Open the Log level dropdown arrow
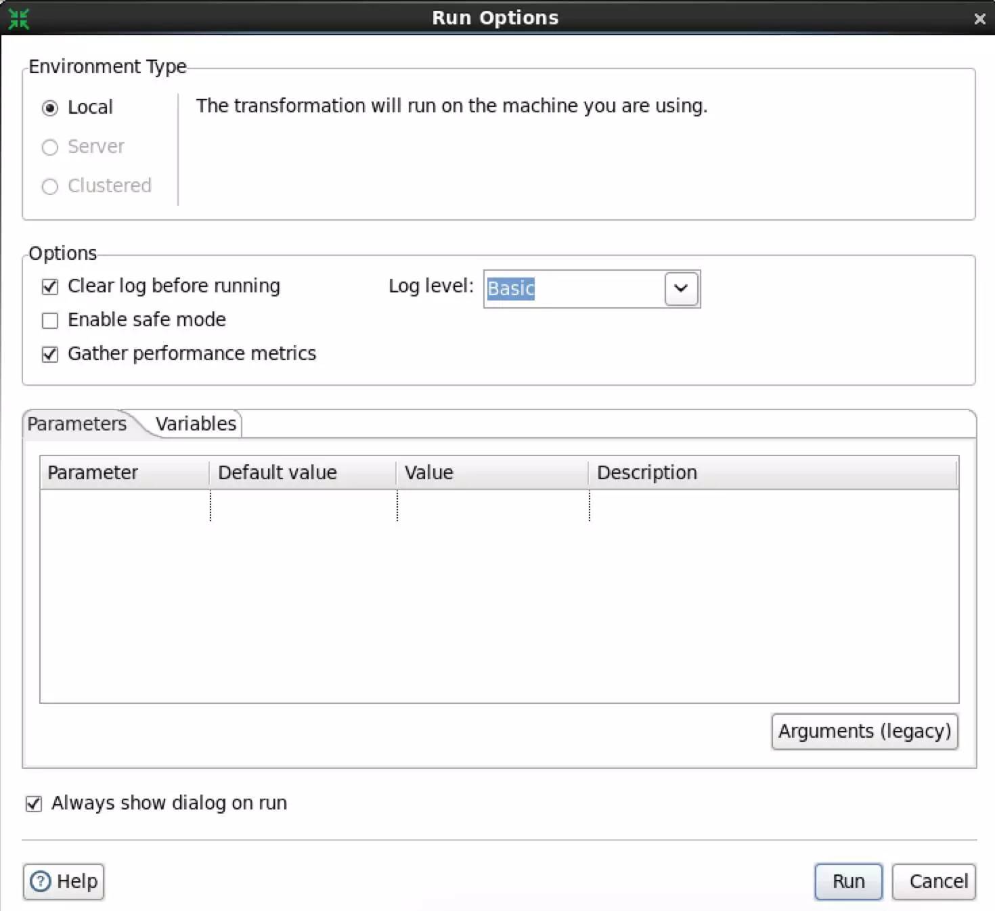 681,288
